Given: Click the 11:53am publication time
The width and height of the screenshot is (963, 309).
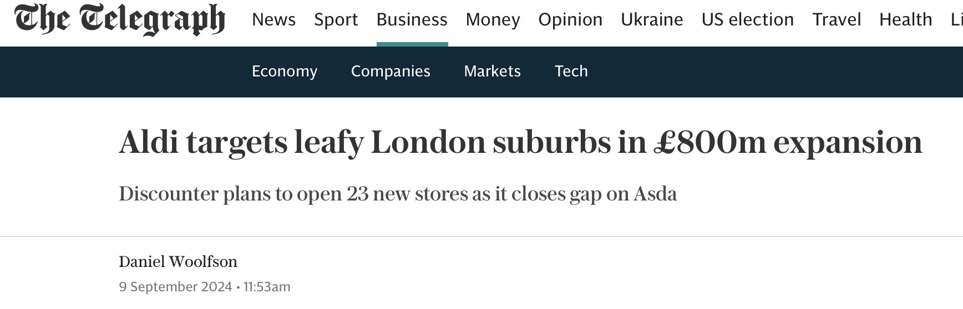Looking at the screenshot, I should 267,287.
